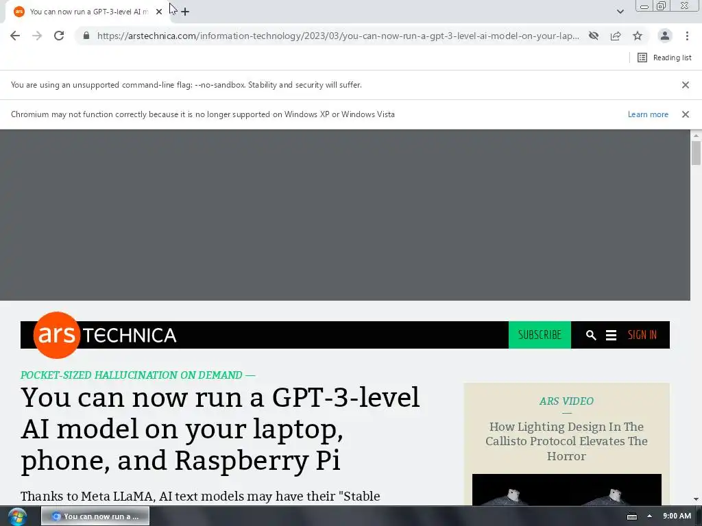Screen dimensions: 702x526
Task: Go back using the browser back arrow
Action: point(15,36)
